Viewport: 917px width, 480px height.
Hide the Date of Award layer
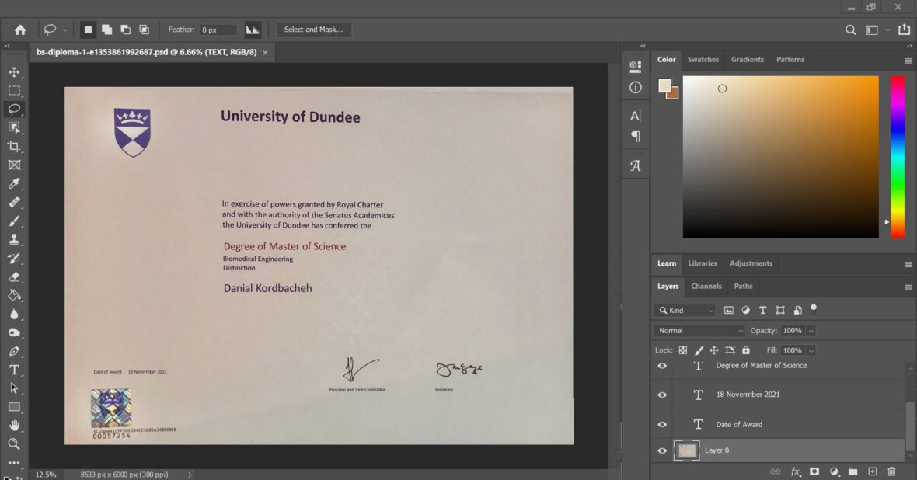tap(662, 424)
